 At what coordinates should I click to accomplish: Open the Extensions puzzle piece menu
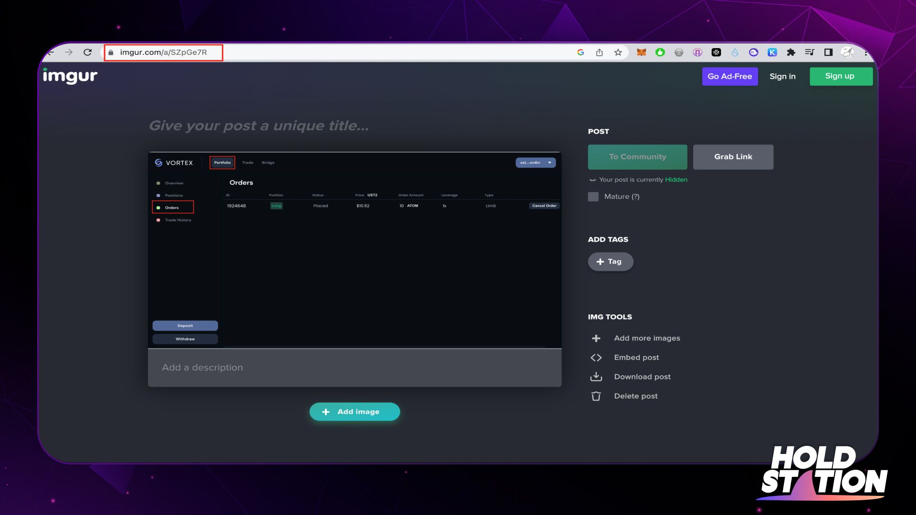click(791, 52)
